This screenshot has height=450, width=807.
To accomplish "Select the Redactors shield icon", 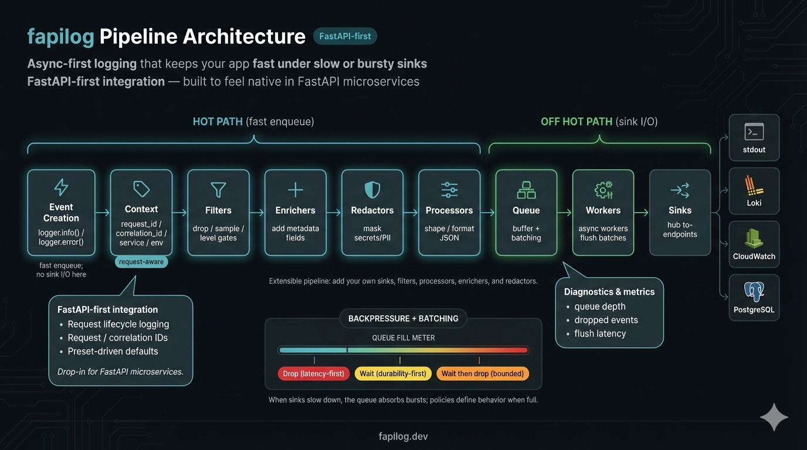I will coord(372,189).
